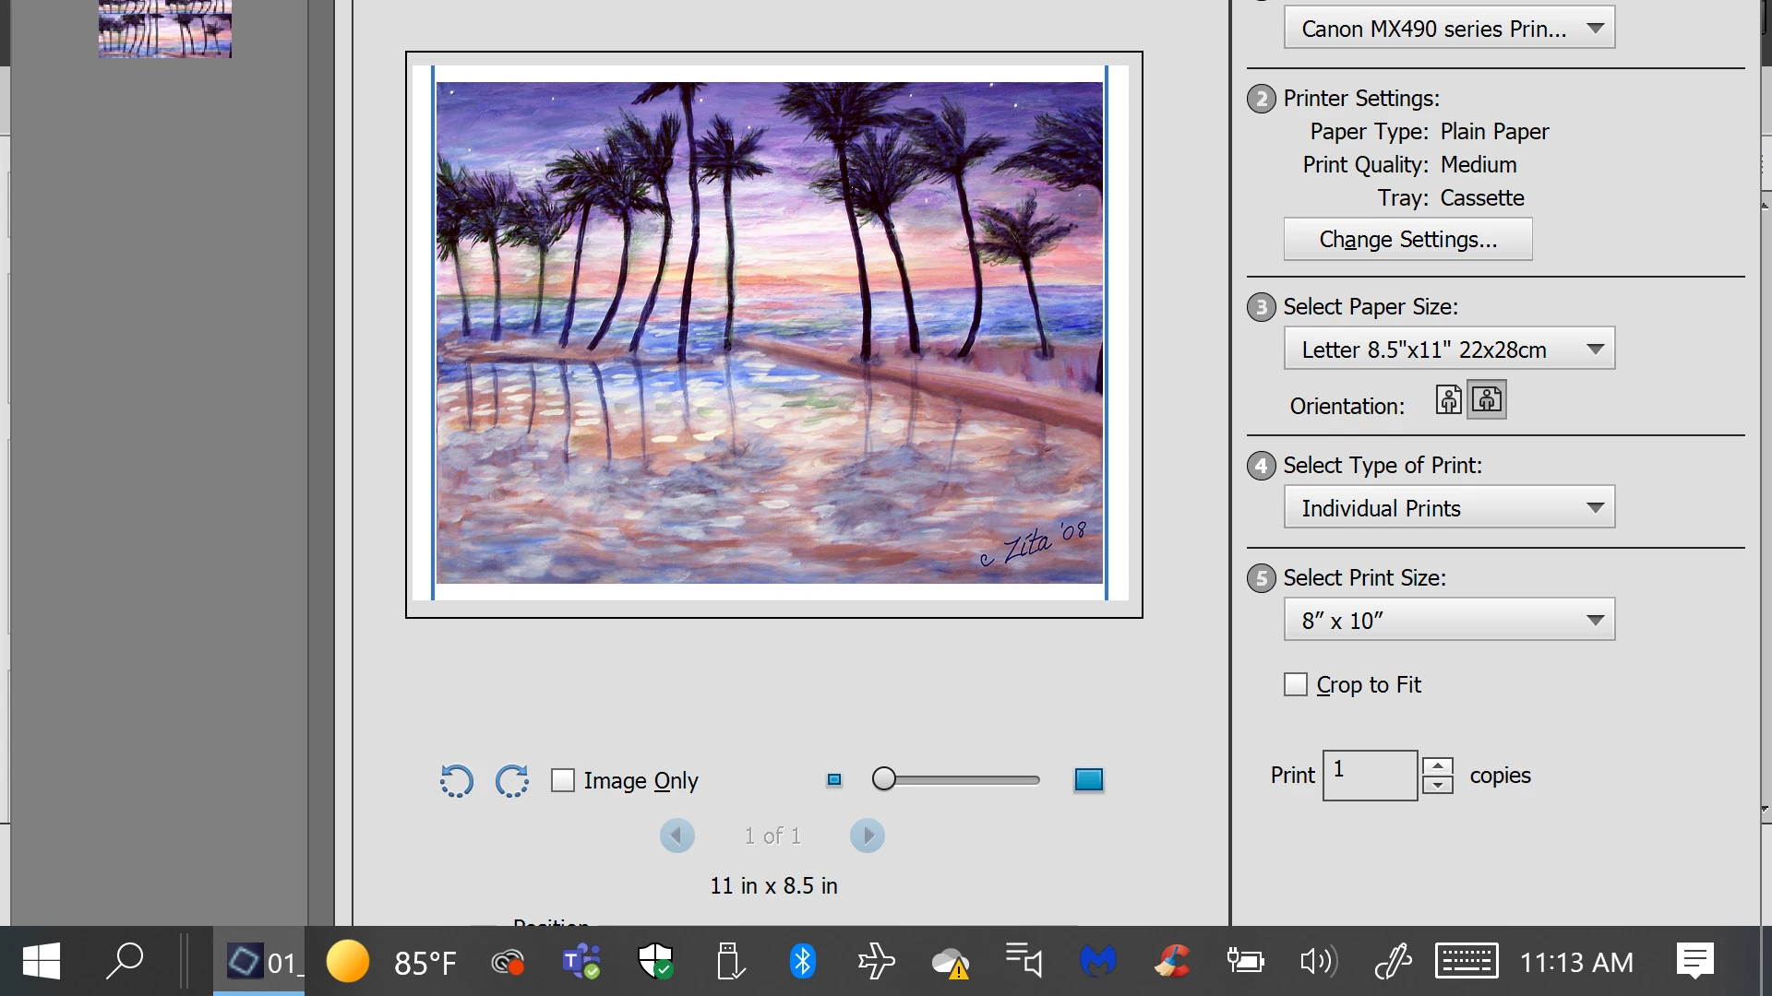The width and height of the screenshot is (1772, 996).
Task: Go to previous page arrow
Action: click(677, 836)
